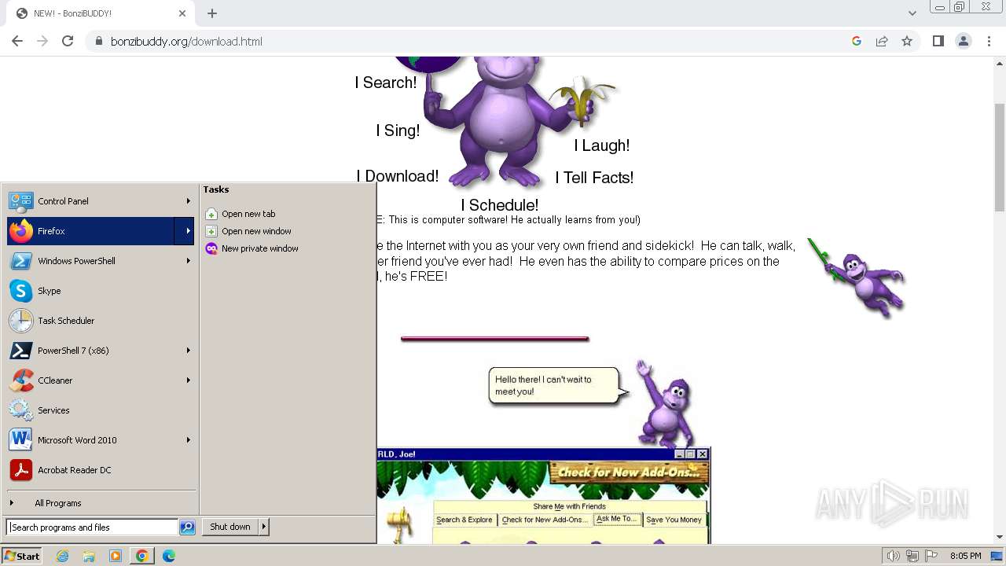The image size is (1006, 566).
Task: Expand Microsoft Word 2010 submenu arrow
Action: [188, 440]
